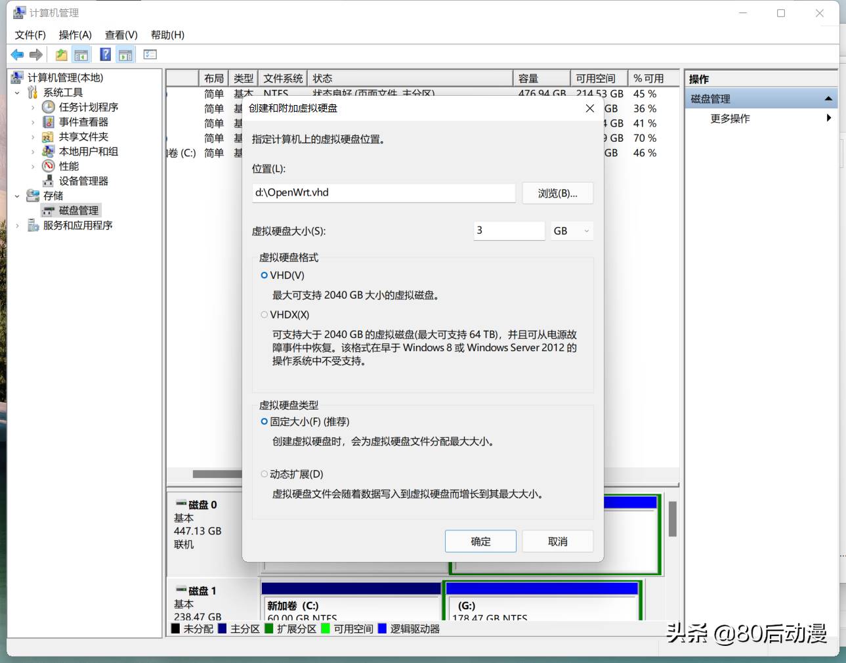The height and width of the screenshot is (663, 846).
Task: Click the 共享文件夹 folder icon
Action: 48,137
